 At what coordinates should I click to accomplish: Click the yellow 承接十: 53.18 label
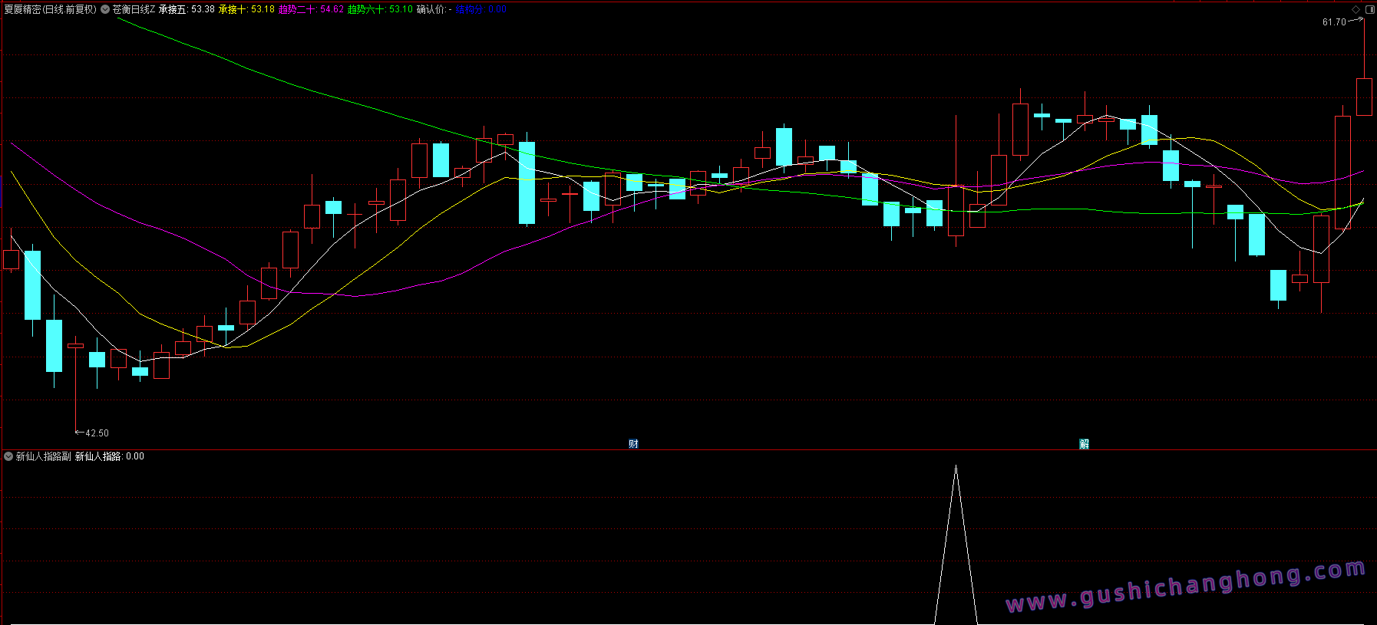(x=246, y=9)
